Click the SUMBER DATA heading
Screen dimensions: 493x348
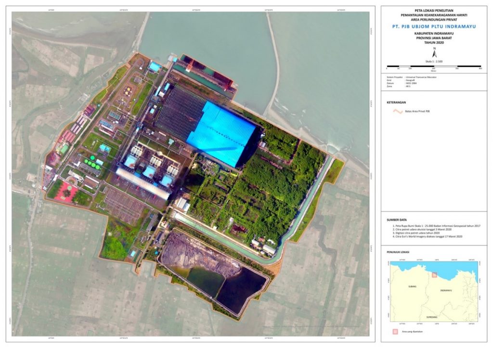tap(398, 218)
